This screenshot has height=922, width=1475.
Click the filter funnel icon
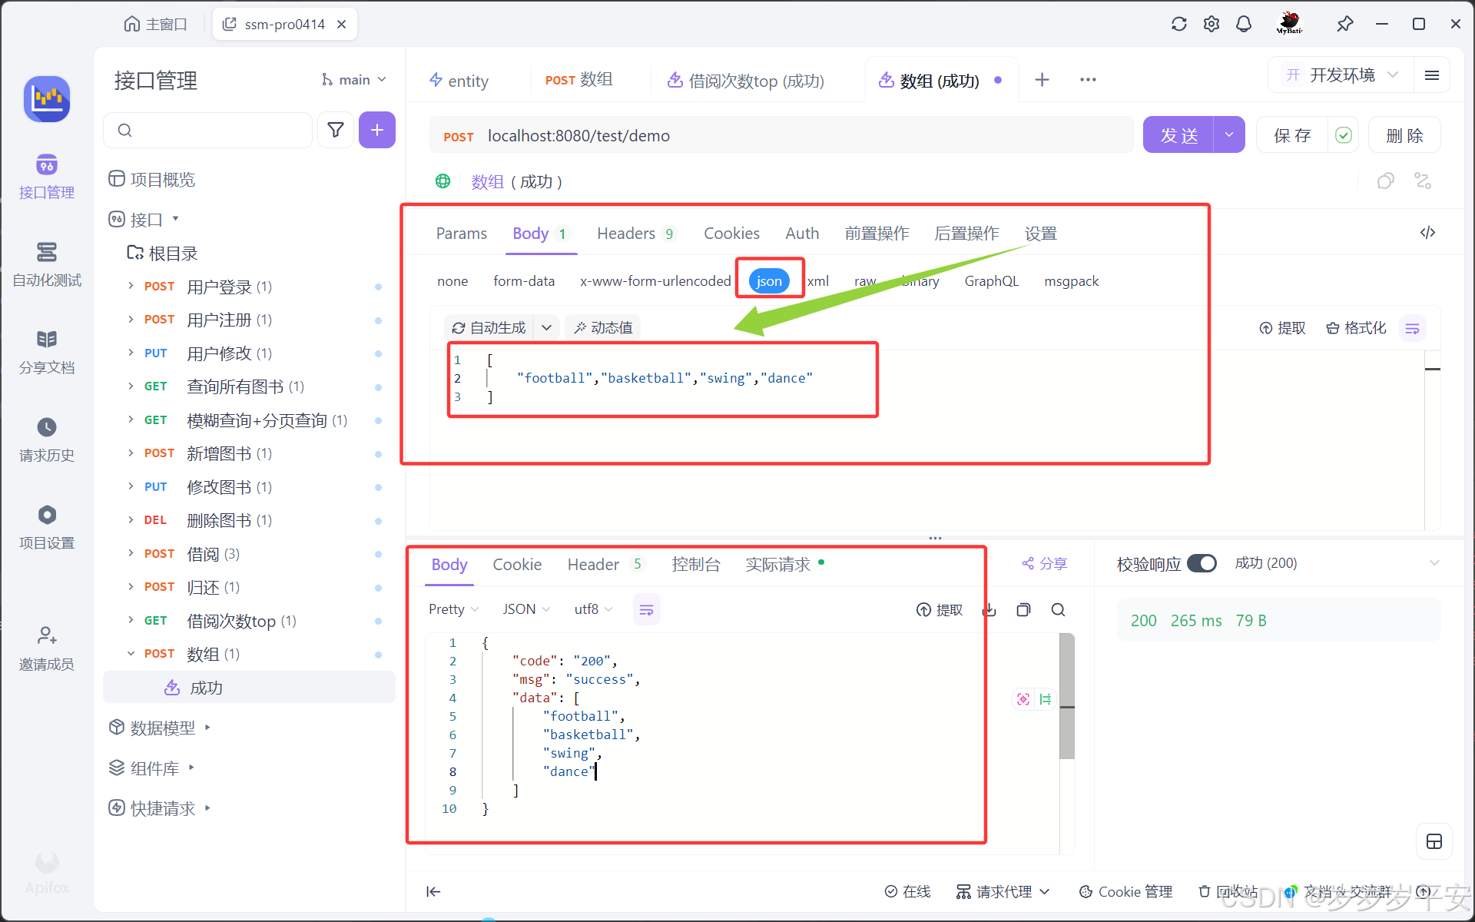[336, 130]
